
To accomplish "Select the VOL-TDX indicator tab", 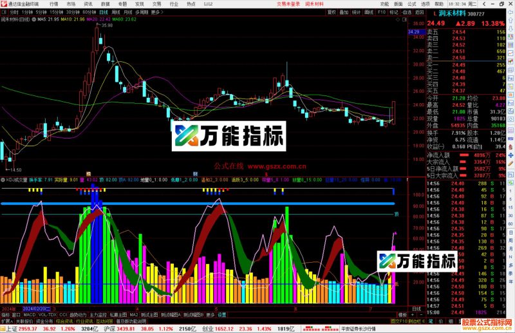I will pyautogui.click(x=47, y=314).
